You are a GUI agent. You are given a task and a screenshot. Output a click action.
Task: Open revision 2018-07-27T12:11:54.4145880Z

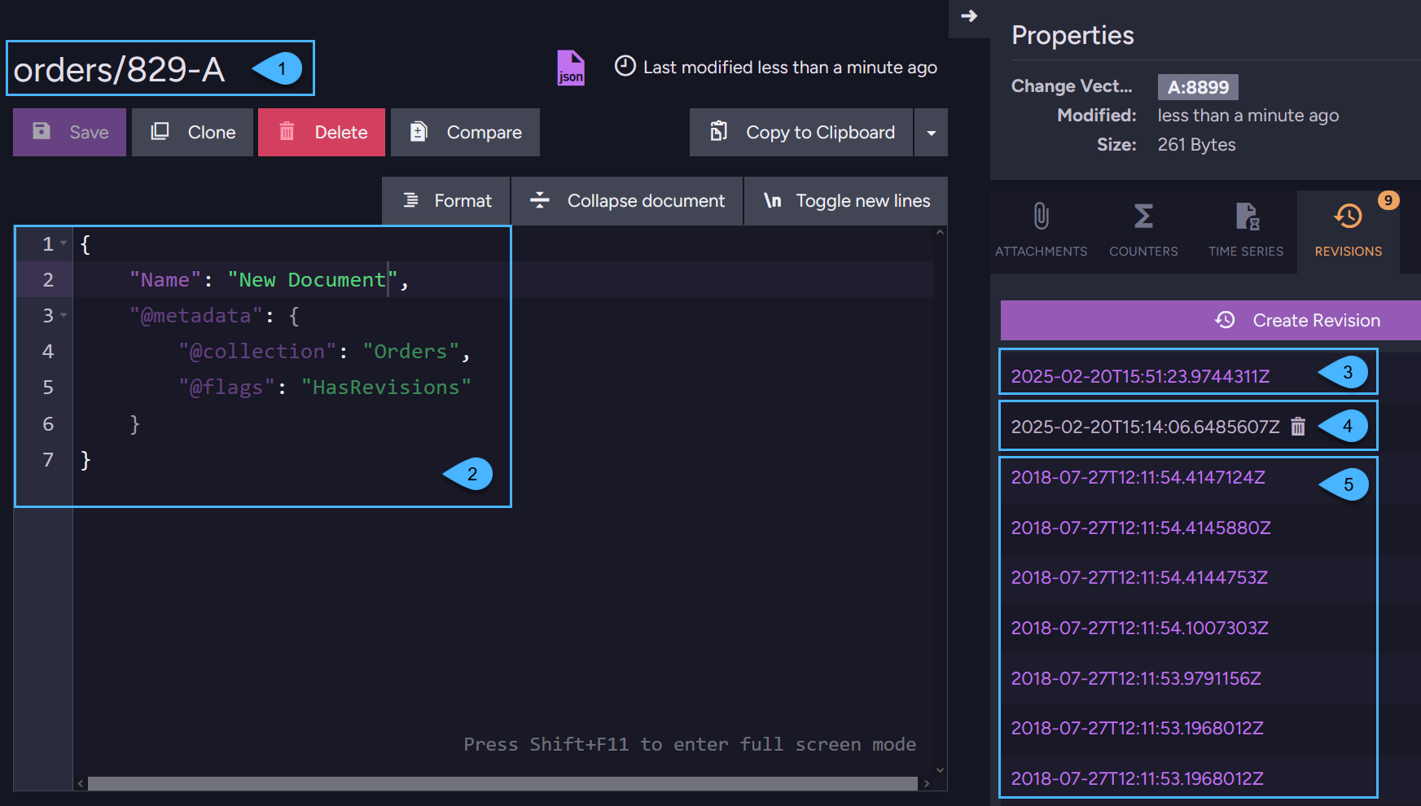coord(1141,528)
